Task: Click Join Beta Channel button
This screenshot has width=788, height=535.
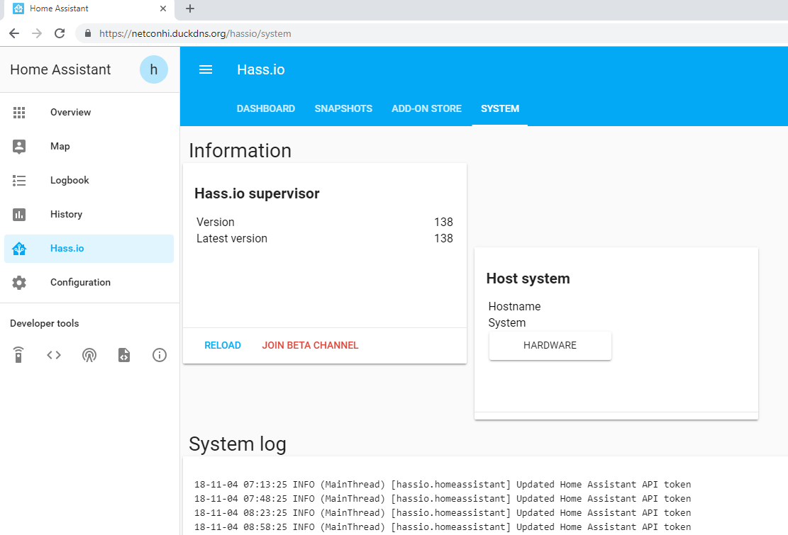Action: pyautogui.click(x=310, y=346)
